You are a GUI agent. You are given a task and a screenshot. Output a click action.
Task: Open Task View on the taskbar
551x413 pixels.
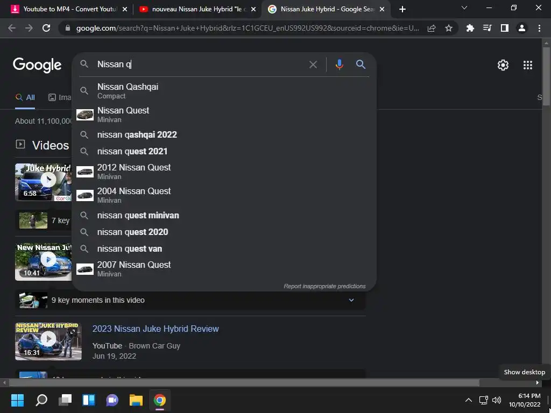click(x=65, y=400)
